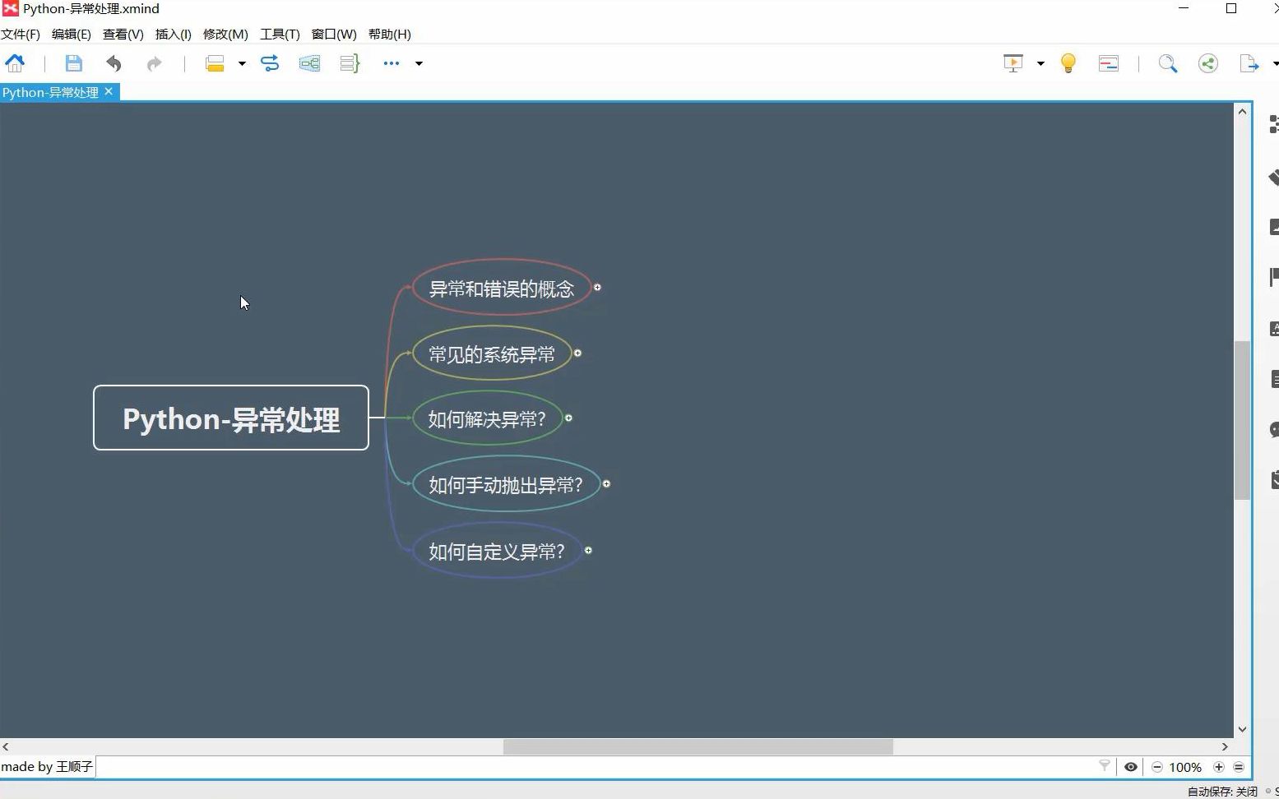Expand subtopics of 异常和错误的概念

pyautogui.click(x=597, y=287)
